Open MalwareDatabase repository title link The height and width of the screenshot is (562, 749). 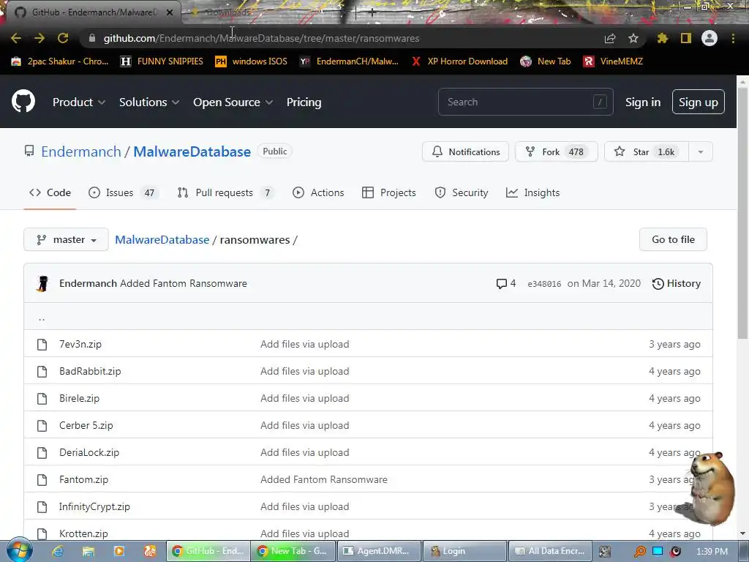click(x=192, y=151)
